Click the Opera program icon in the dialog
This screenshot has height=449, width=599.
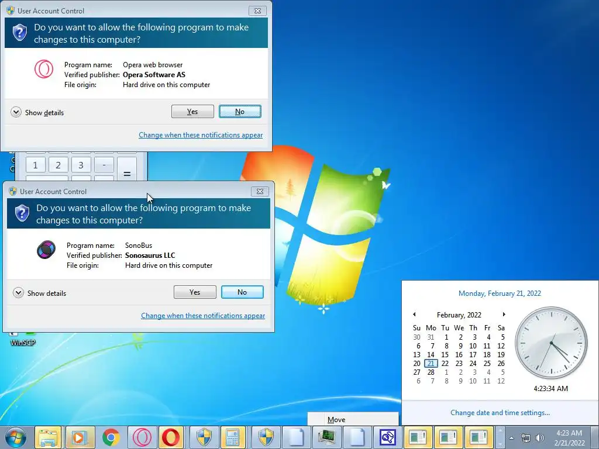(44, 69)
